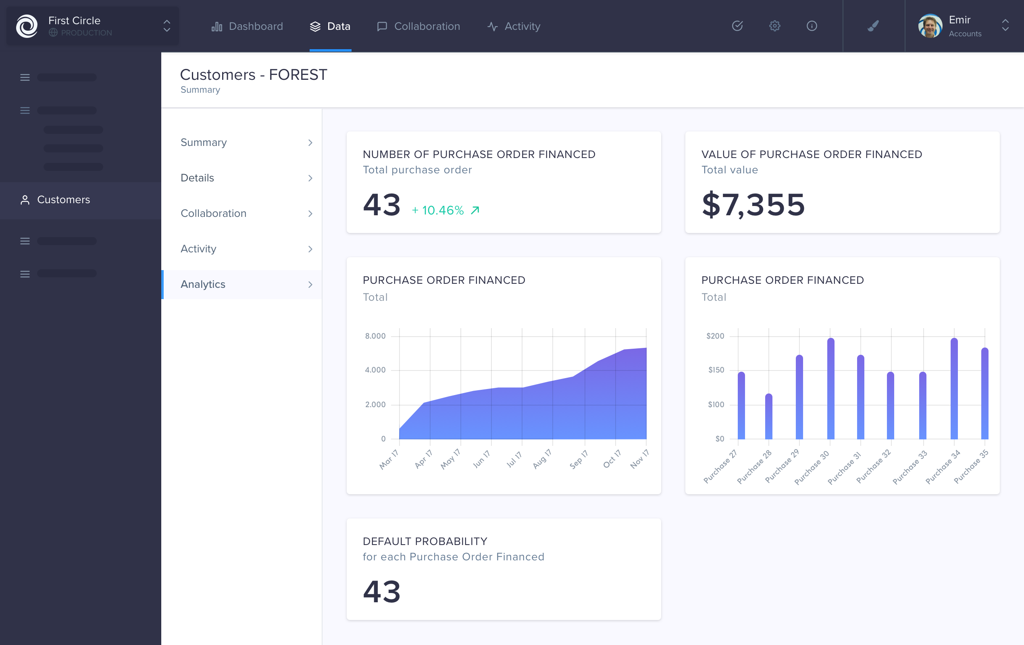Click Emir's profile avatar photo
The width and height of the screenshot is (1024, 645).
[930, 26]
